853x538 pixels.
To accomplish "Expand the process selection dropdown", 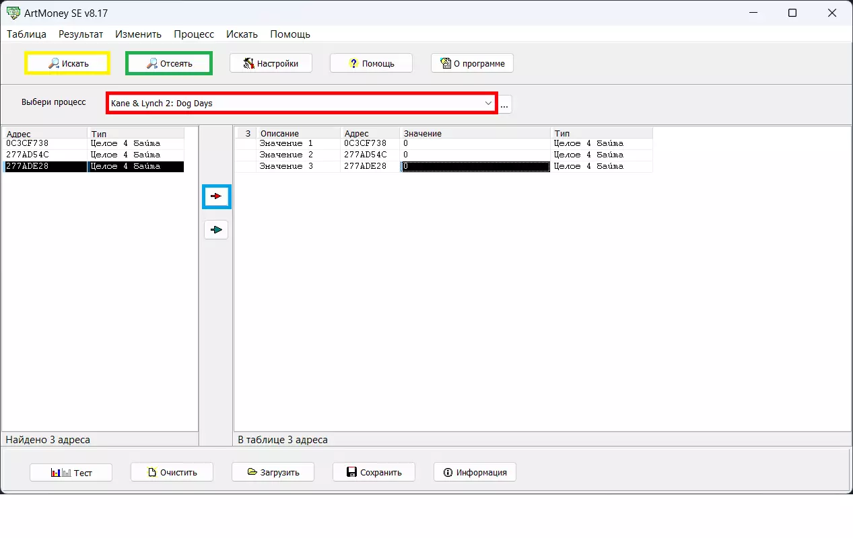I will coord(488,104).
